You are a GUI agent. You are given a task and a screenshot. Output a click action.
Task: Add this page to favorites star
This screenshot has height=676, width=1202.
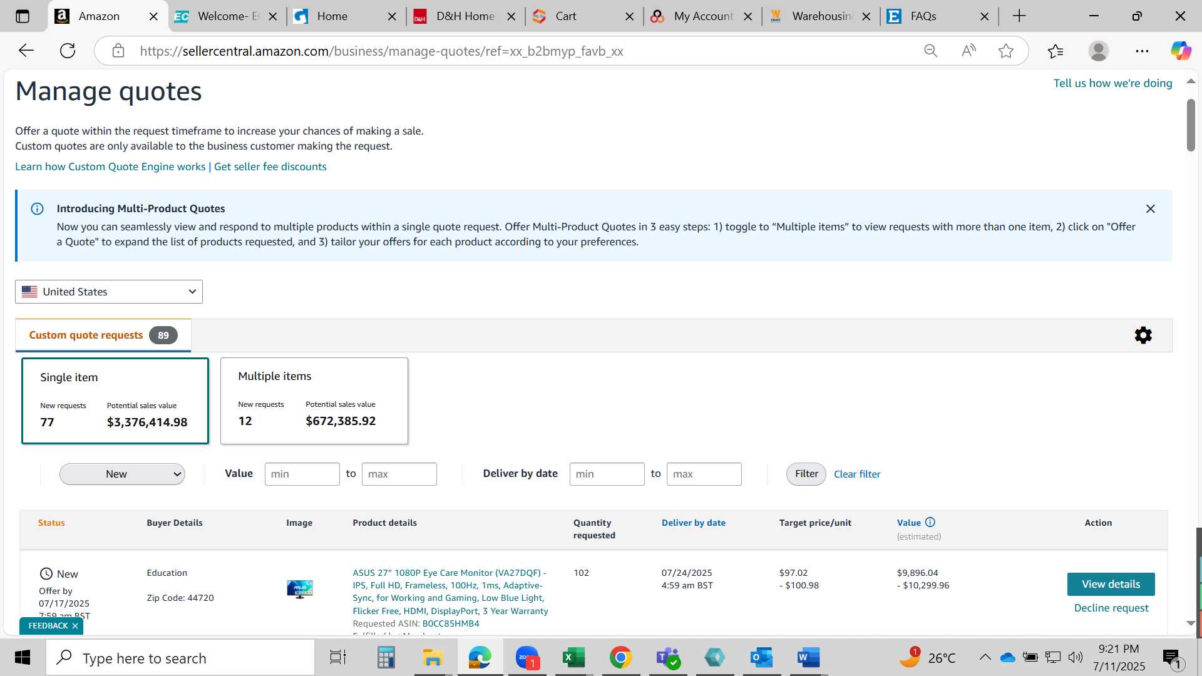click(x=1006, y=51)
